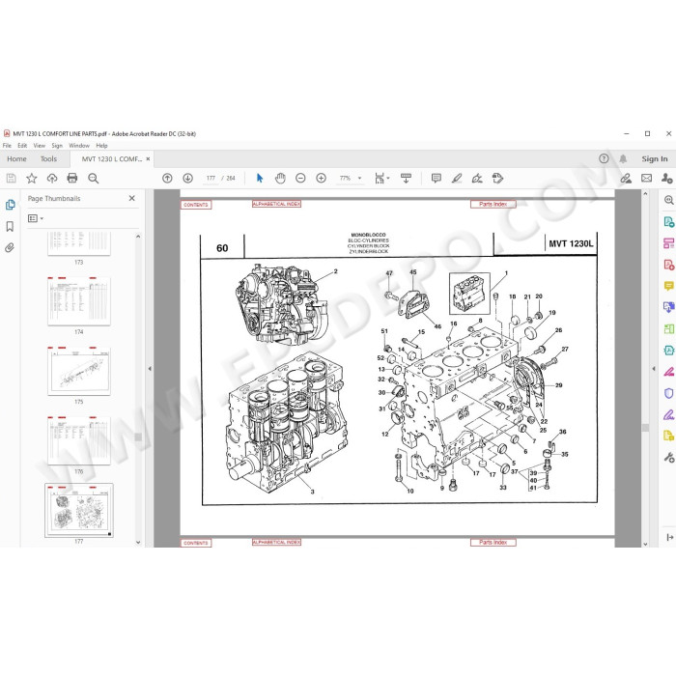Screen dimensions: 676x676
Task: Collapse the right tools pane arrow
Action: [654, 369]
